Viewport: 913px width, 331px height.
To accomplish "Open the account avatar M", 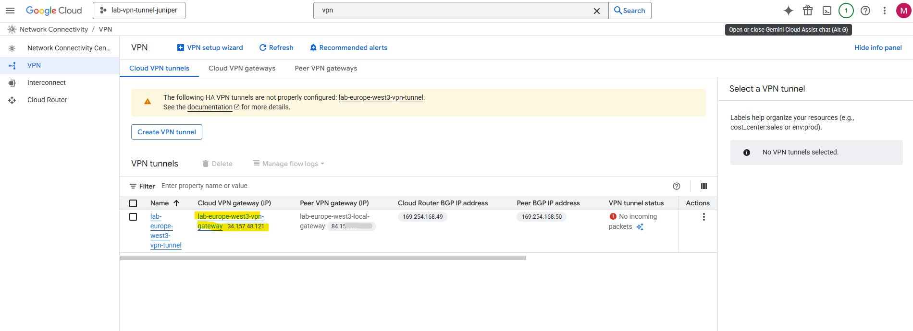I will click(x=904, y=11).
